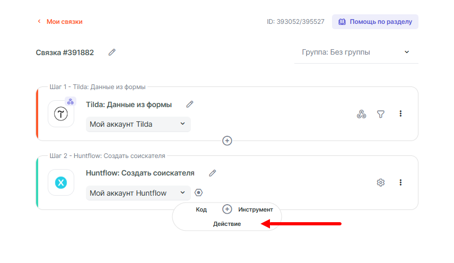The width and height of the screenshot is (454, 263).
Task: Open the gear settings of Huntflow step
Action: [380, 182]
